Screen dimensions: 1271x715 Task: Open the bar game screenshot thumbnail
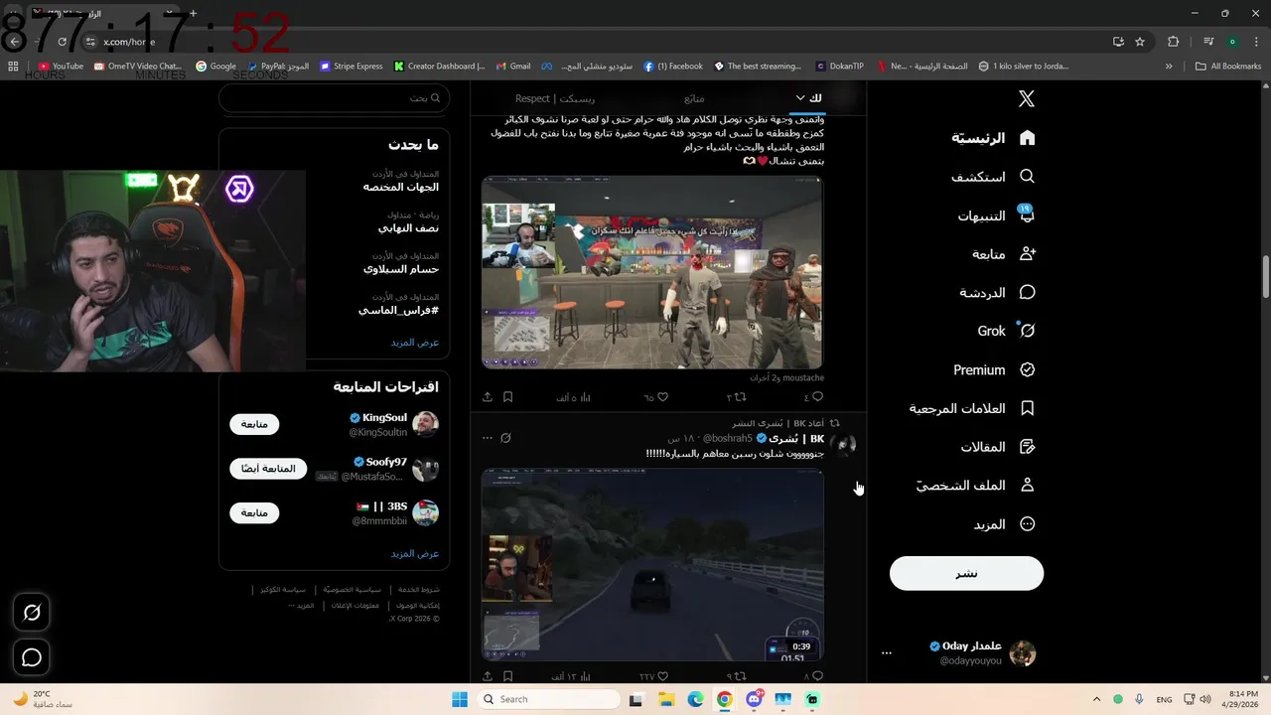pyautogui.click(x=652, y=273)
